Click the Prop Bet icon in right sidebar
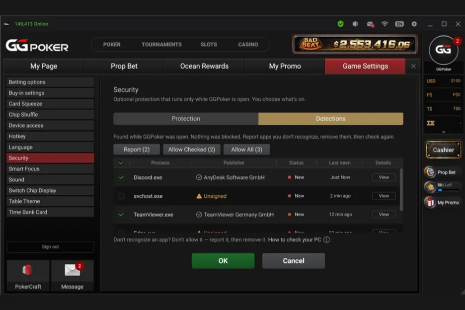Viewport: 465px width, 310px height. [430, 172]
